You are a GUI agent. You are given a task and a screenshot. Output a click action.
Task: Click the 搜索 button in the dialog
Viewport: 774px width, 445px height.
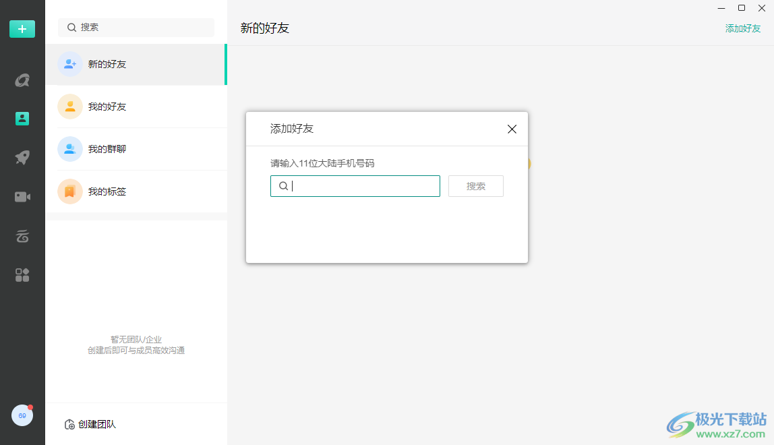[x=476, y=186]
